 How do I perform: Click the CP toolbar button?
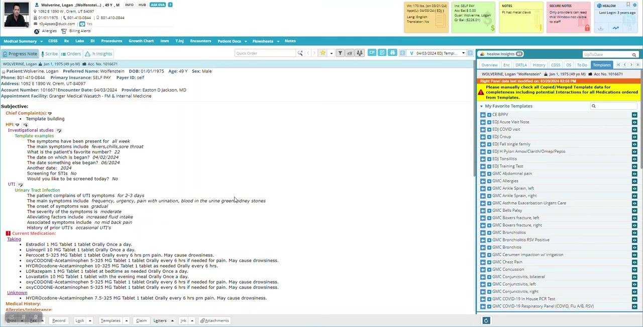click(372, 53)
